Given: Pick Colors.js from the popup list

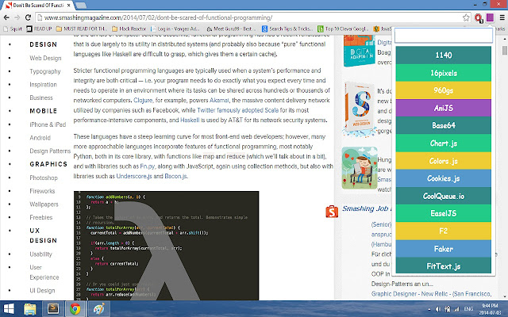Looking at the screenshot, I should point(443,161).
